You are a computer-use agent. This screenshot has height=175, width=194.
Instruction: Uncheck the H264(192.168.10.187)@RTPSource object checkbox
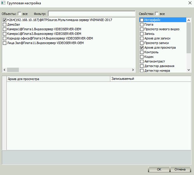point(5,20)
